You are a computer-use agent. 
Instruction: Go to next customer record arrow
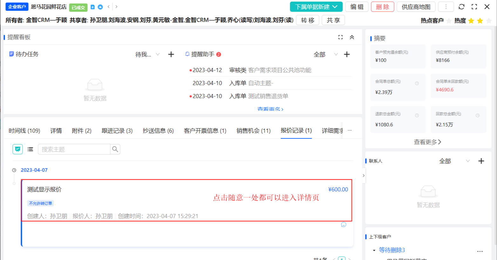coord(116,7)
